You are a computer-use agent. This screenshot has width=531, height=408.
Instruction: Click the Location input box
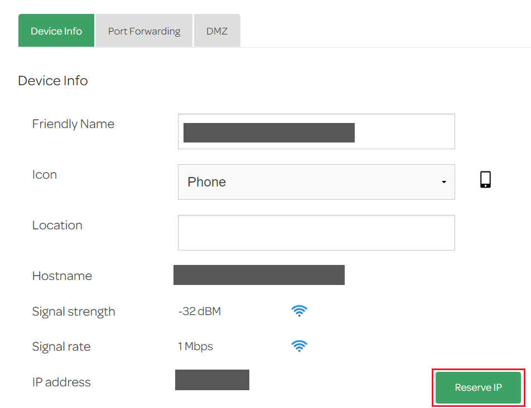pyautogui.click(x=316, y=232)
